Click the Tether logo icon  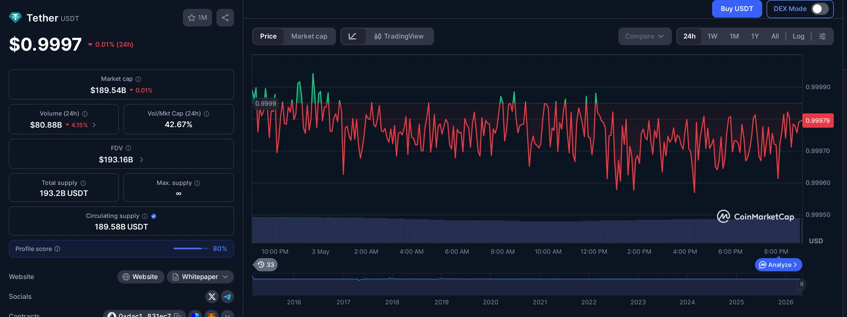point(15,18)
